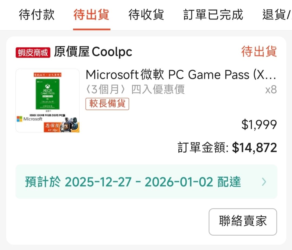
Task: Go to the 訂單已完成 tab
Action: coord(213,15)
